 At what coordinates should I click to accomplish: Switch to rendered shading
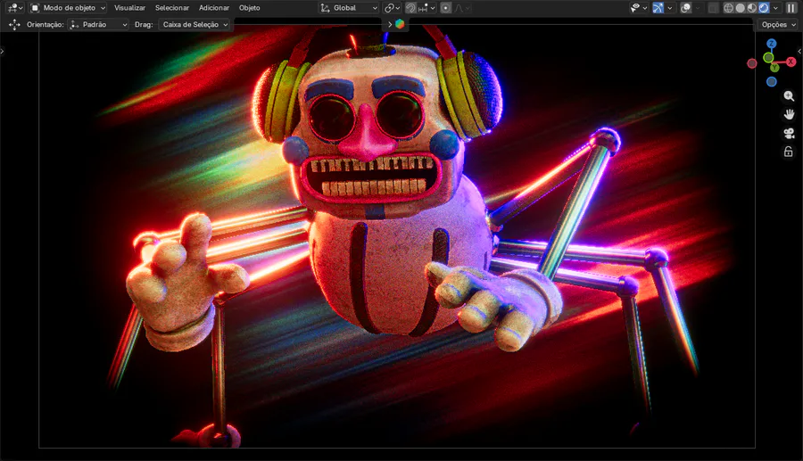(x=764, y=8)
